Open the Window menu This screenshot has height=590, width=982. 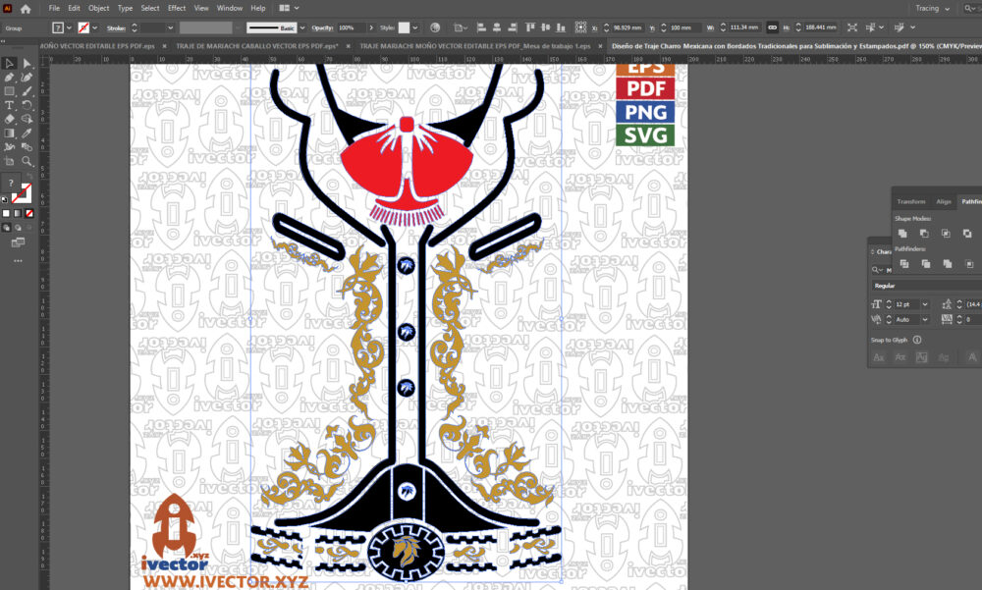coord(229,9)
